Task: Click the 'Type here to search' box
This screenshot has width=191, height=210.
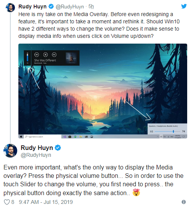Action: (x=43, y=137)
